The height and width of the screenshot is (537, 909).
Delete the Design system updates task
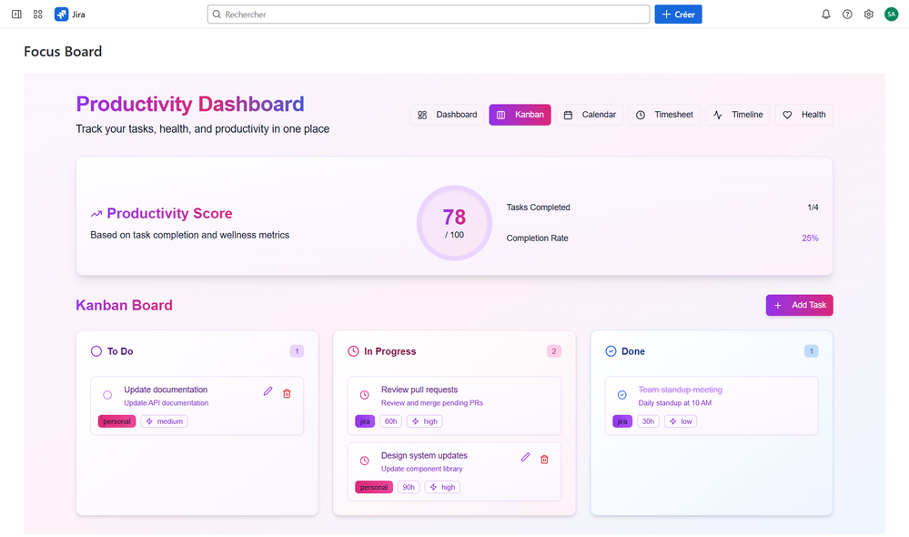point(544,459)
